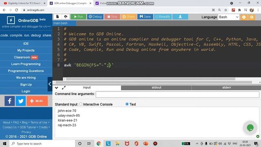Click the editor horizontal scrollbar
The image size is (261, 147).
click(150, 79)
